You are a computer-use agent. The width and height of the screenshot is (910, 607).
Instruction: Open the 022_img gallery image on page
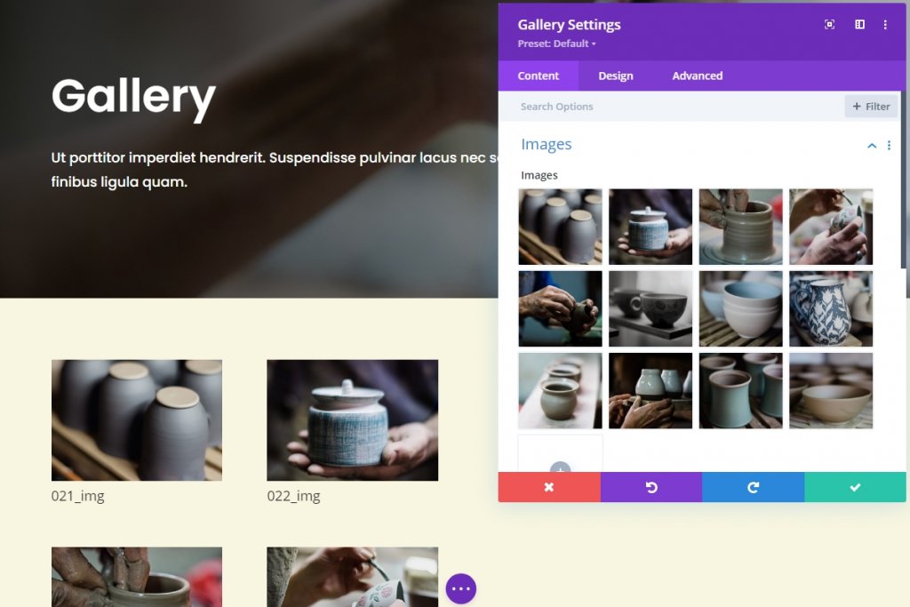pos(352,420)
